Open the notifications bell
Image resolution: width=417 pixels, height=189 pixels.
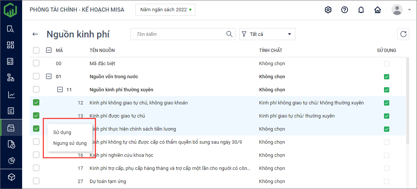(361, 10)
